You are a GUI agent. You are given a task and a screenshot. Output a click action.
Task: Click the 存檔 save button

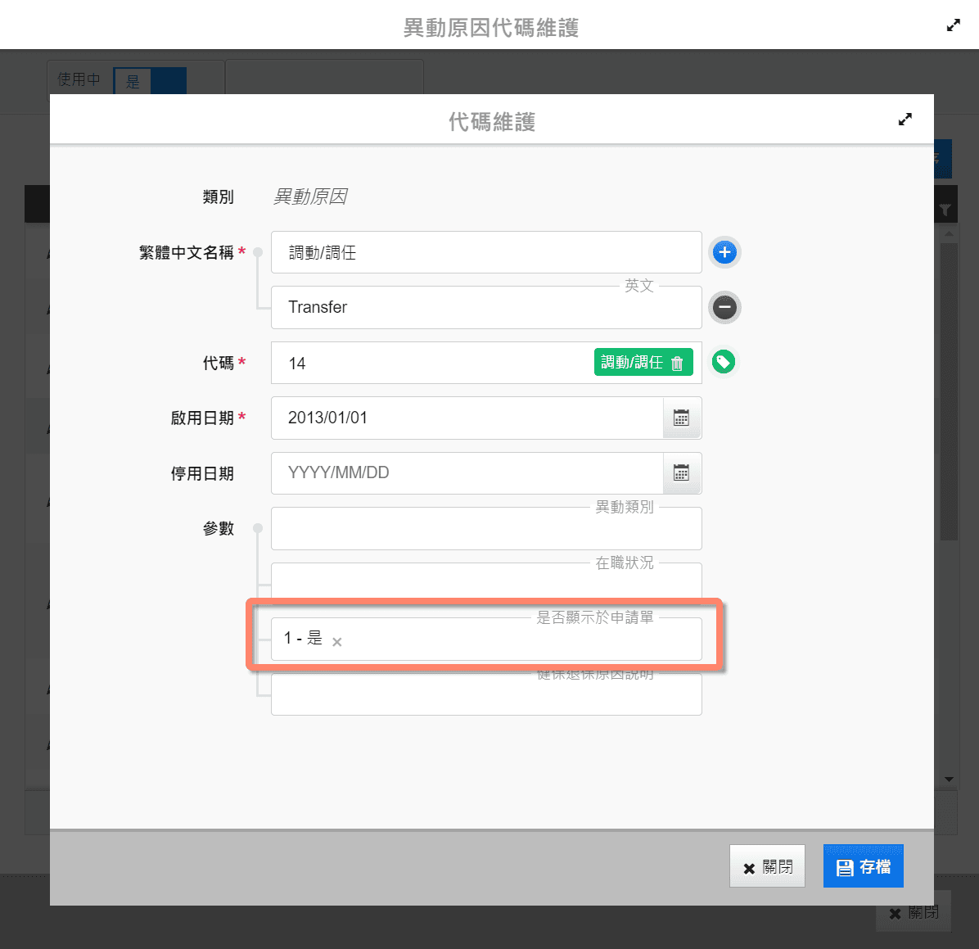[x=863, y=866]
